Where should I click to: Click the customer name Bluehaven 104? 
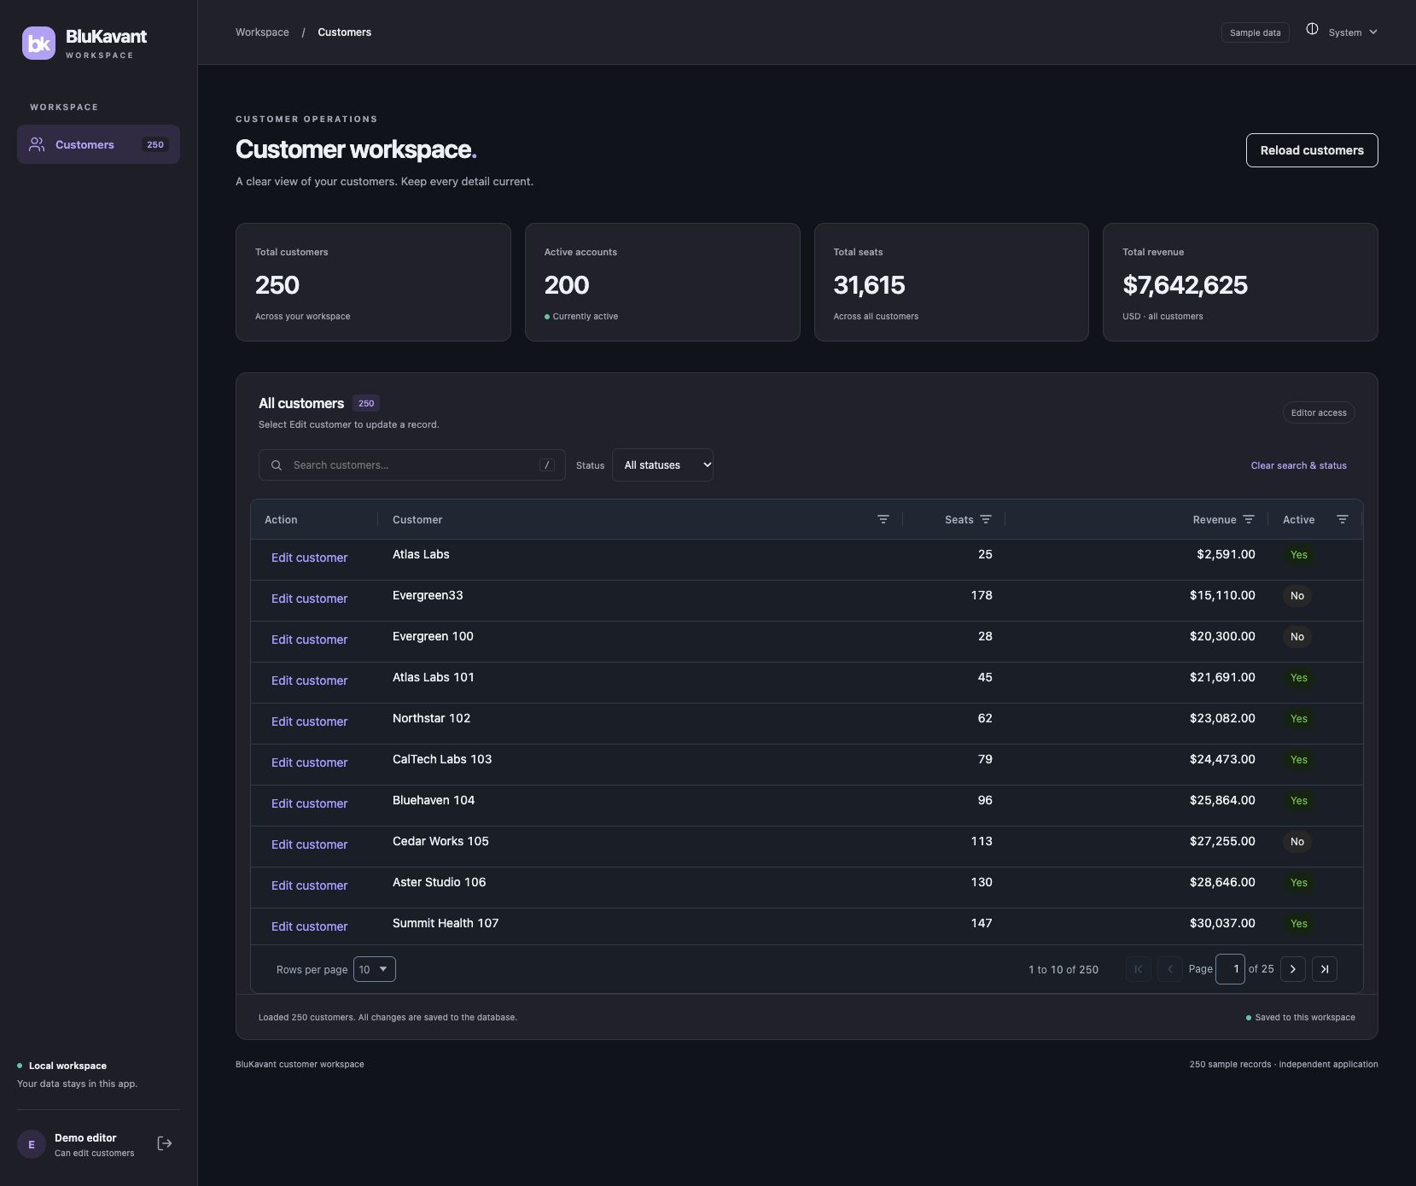pyautogui.click(x=434, y=800)
